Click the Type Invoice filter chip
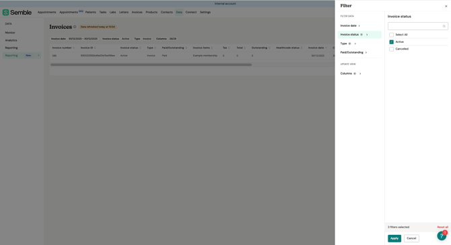 point(143,39)
